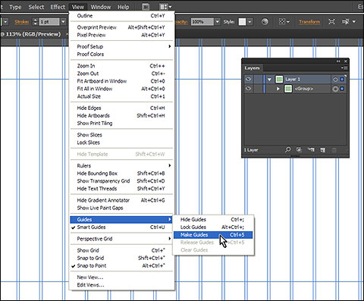Open the Stroke weight dropdown arrow
Screen dimensions: 364x301
[64, 22]
